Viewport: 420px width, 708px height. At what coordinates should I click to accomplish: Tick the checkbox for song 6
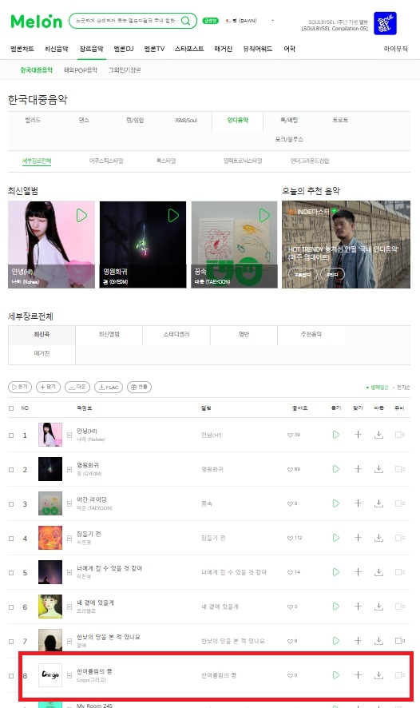click(11, 607)
